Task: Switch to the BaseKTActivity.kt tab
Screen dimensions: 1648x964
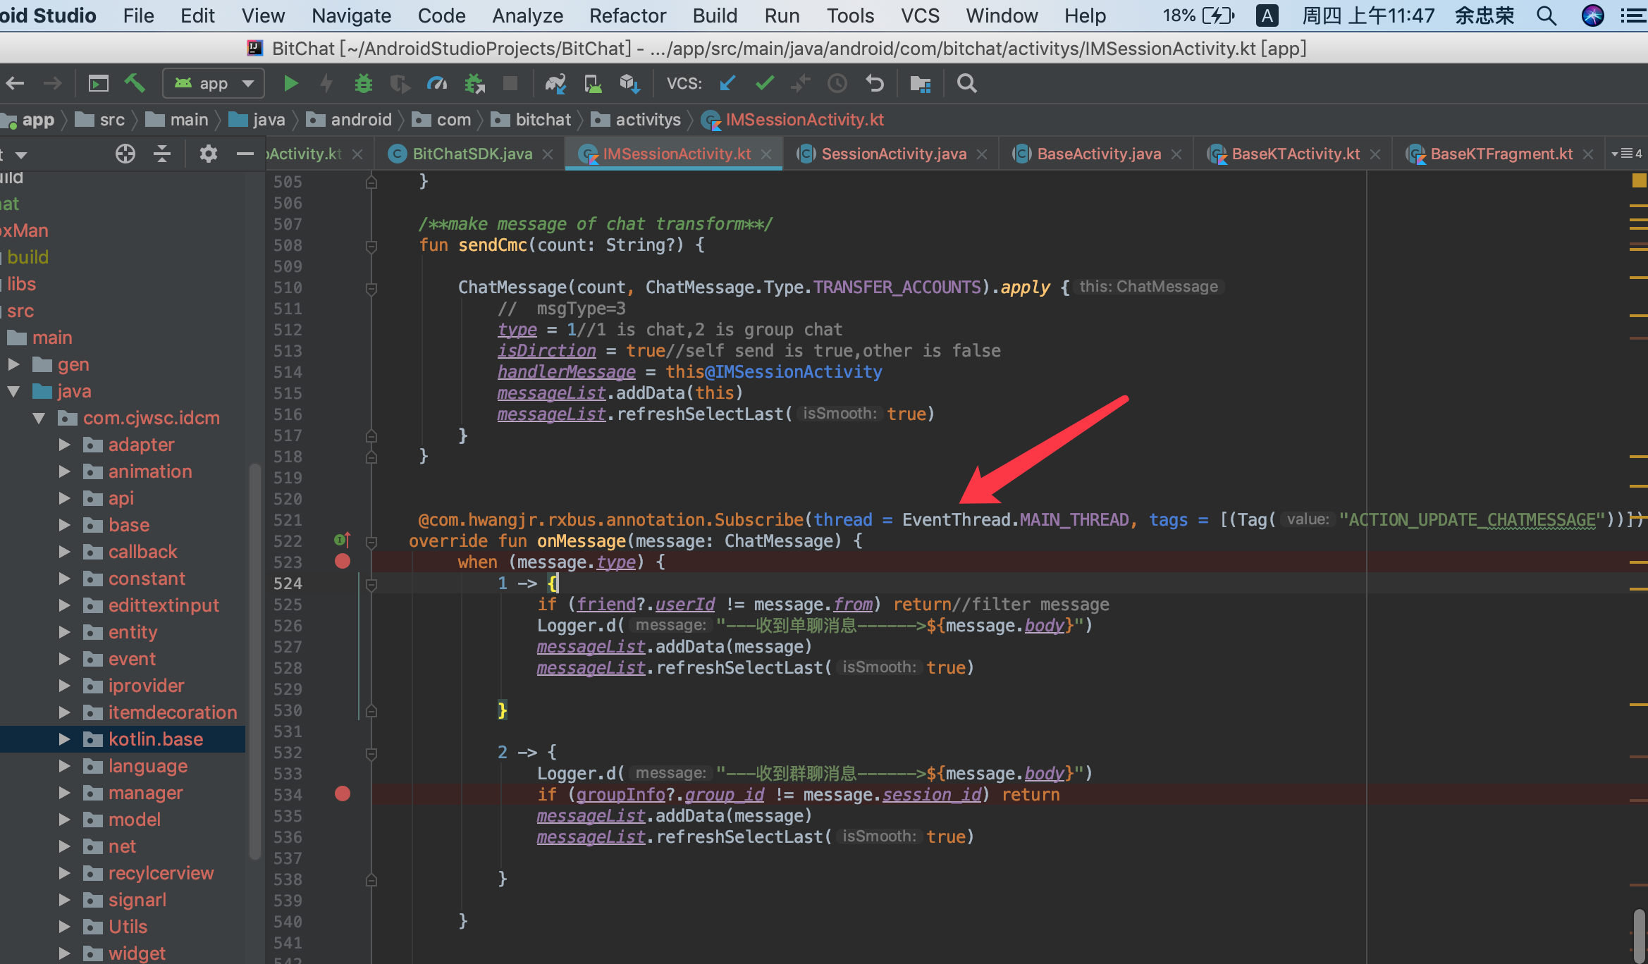Action: click(x=1295, y=154)
